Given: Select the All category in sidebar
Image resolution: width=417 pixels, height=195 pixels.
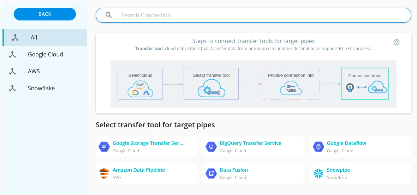Looking at the screenshot, I should [x=45, y=37].
